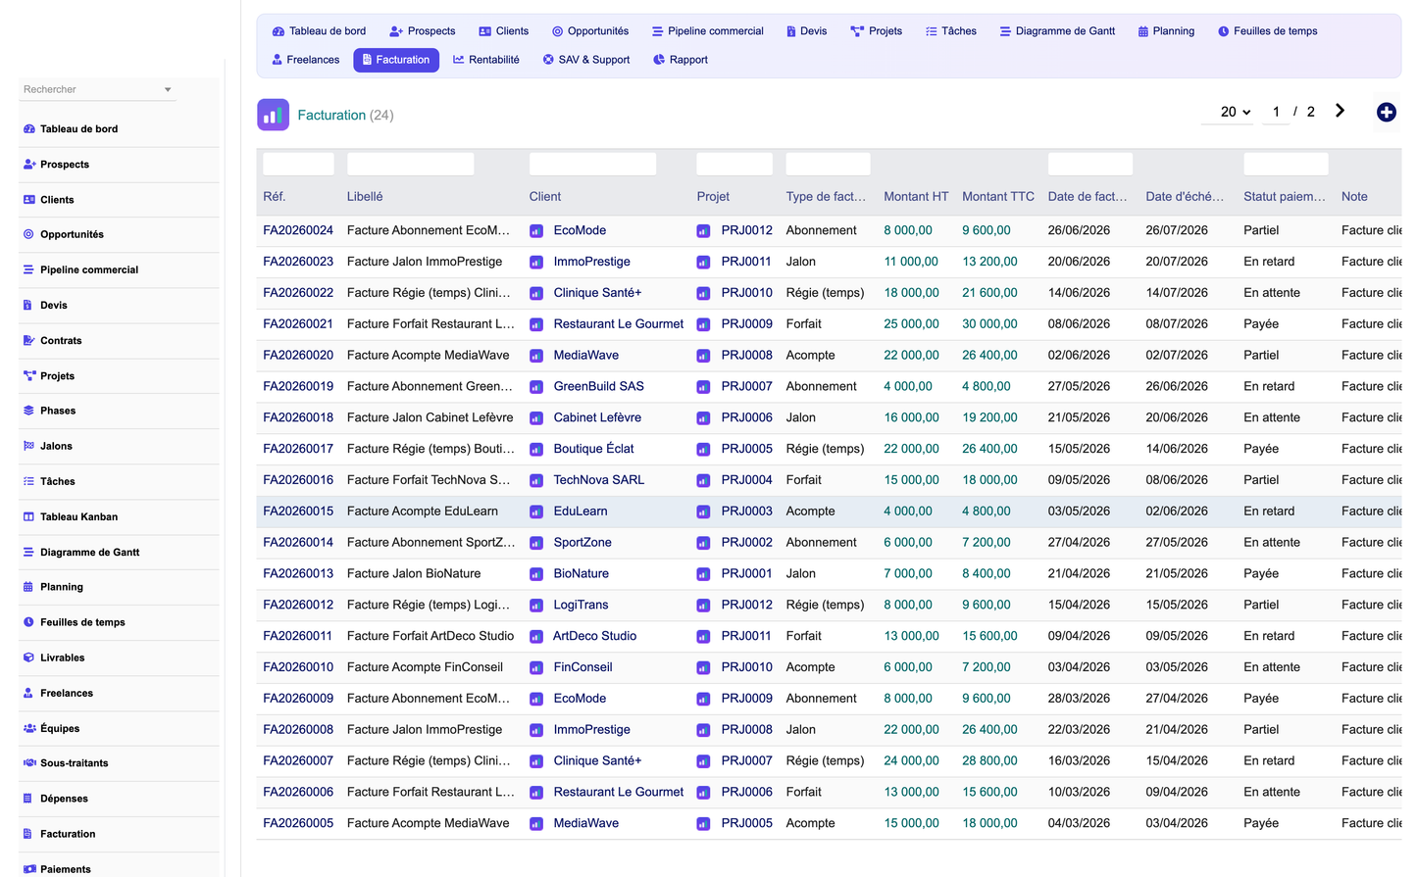Sort by Date de facturation column header

(1088, 197)
